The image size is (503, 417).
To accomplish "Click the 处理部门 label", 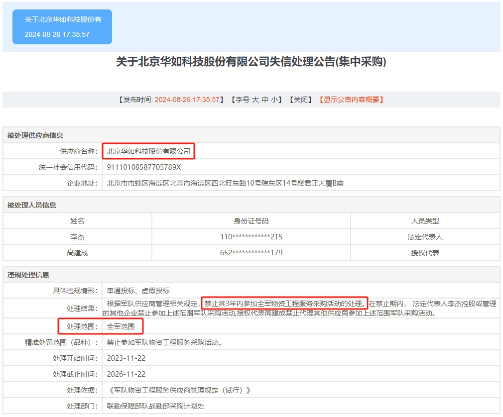I will pyautogui.click(x=82, y=406).
